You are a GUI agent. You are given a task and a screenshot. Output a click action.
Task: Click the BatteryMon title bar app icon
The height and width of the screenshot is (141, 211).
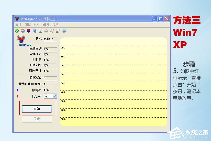[x=17, y=19]
